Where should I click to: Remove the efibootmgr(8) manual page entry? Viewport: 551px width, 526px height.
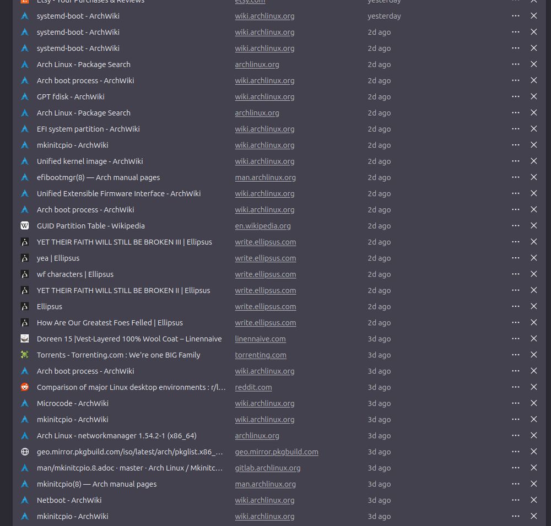click(533, 177)
